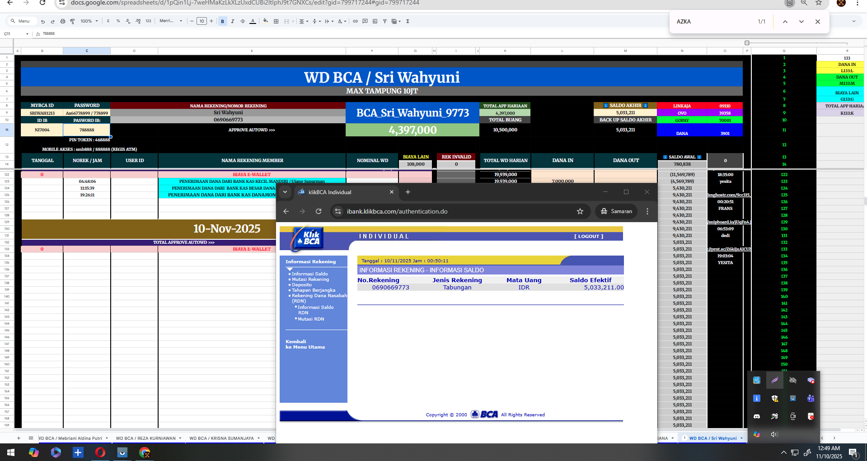
Task: Go to next find match arrow
Action: coord(801,22)
